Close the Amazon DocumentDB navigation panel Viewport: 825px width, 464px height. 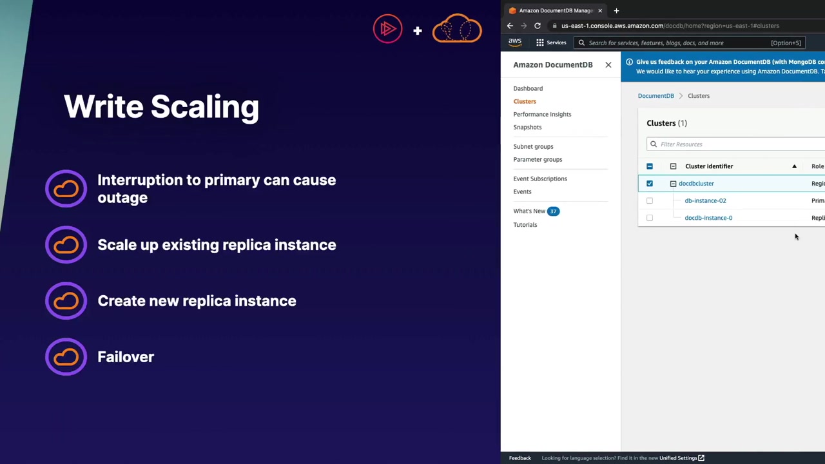click(608, 64)
